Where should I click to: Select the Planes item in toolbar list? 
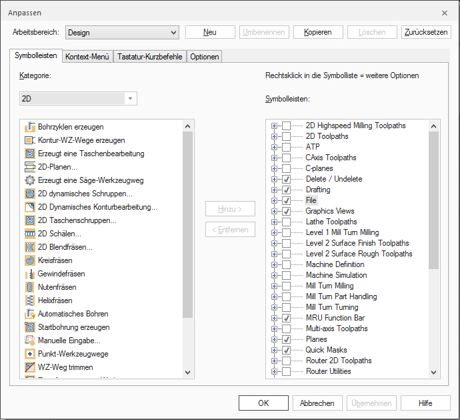click(316, 339)
